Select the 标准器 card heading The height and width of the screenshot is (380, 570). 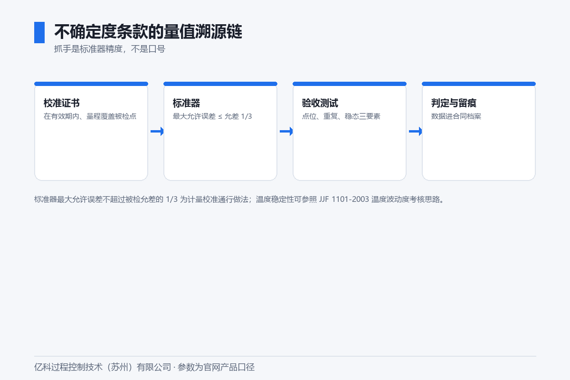point(186,103)
